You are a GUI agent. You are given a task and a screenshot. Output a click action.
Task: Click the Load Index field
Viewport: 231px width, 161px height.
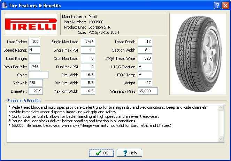click(34, 42)
